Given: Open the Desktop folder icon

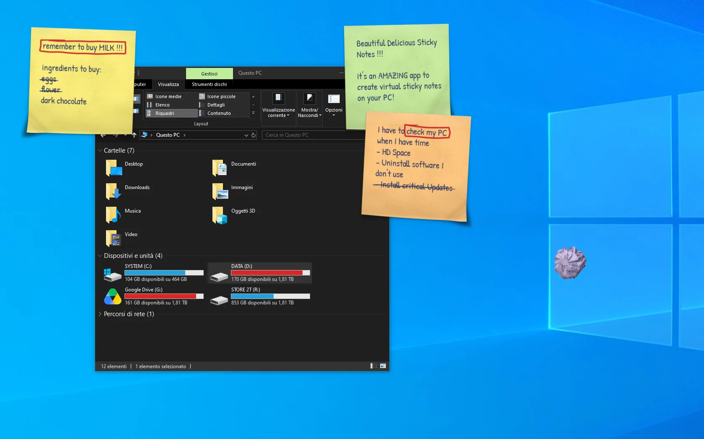Looking at the screenshot, I should coord(114,168).
